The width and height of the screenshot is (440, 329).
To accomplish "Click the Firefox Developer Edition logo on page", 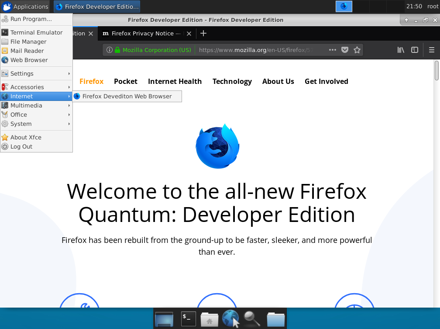I will coord(217,146).
